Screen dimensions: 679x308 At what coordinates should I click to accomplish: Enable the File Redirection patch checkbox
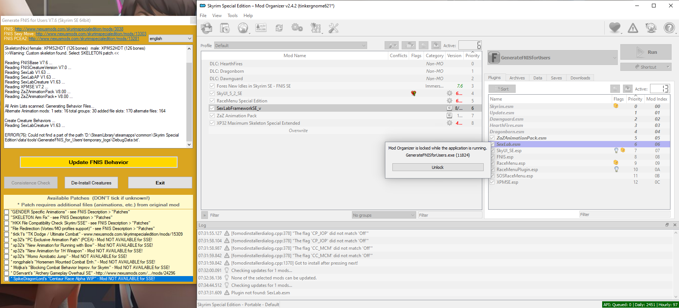[x=7, y=229]
